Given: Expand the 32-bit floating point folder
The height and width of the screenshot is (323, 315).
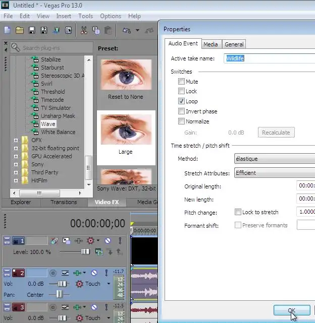Looking at the screenshot, I should 16,148.
